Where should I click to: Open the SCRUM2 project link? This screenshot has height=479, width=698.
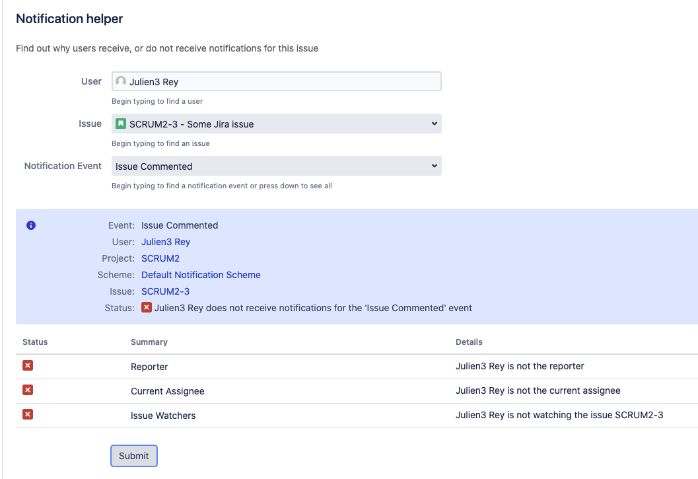(160, 258)
